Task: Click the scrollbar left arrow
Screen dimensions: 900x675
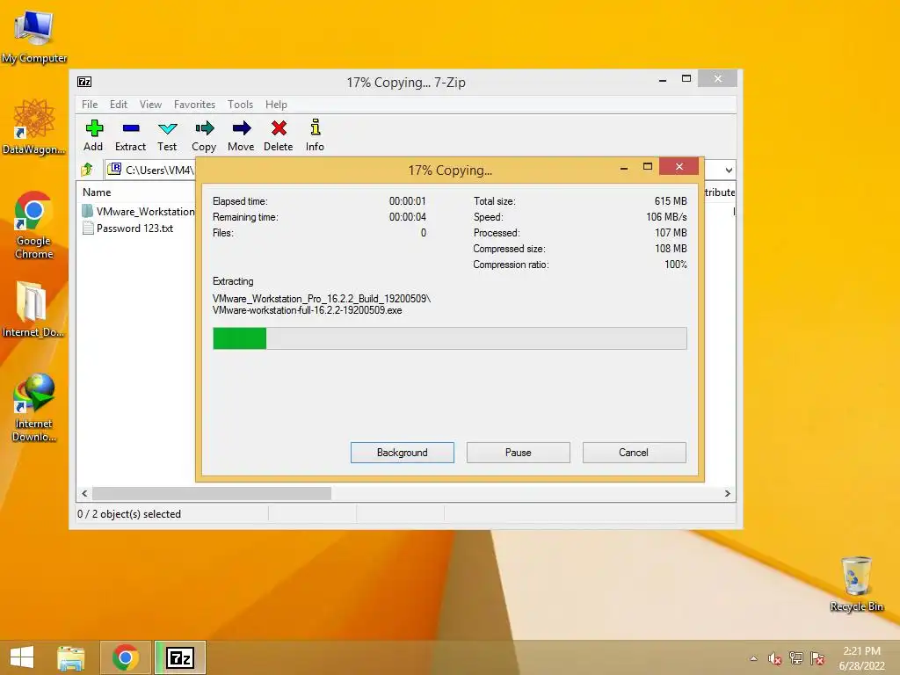Action: click(x=85, y=493)
